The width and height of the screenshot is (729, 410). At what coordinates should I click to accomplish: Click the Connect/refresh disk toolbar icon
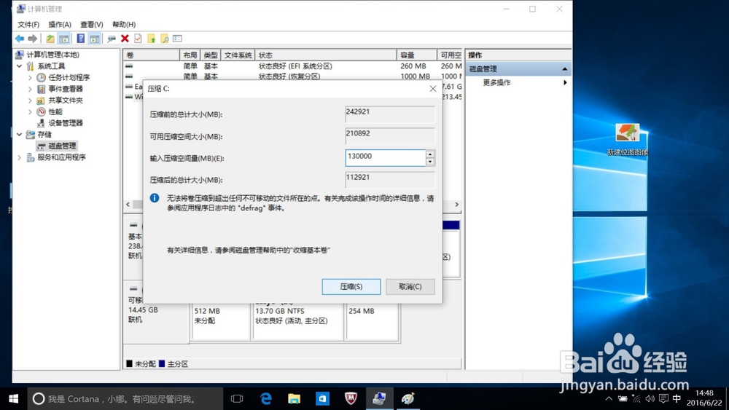tap(112, 39)
